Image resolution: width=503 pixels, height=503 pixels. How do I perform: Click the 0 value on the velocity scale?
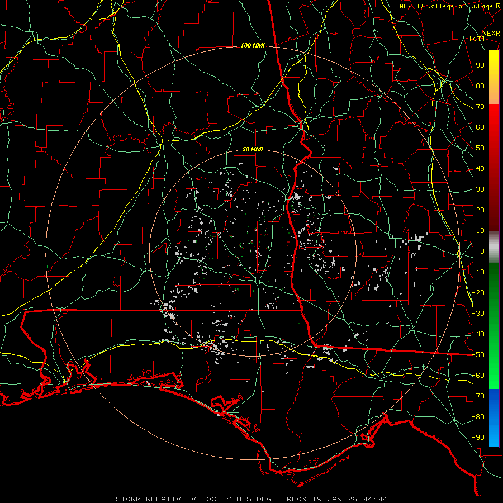pyautogui.click(x=482, y=251)
